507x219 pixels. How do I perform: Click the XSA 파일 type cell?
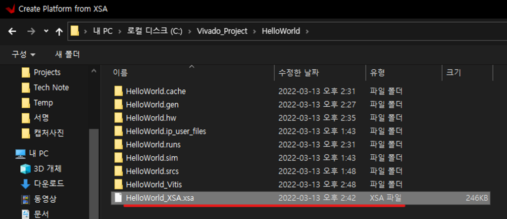pos(386,198)
